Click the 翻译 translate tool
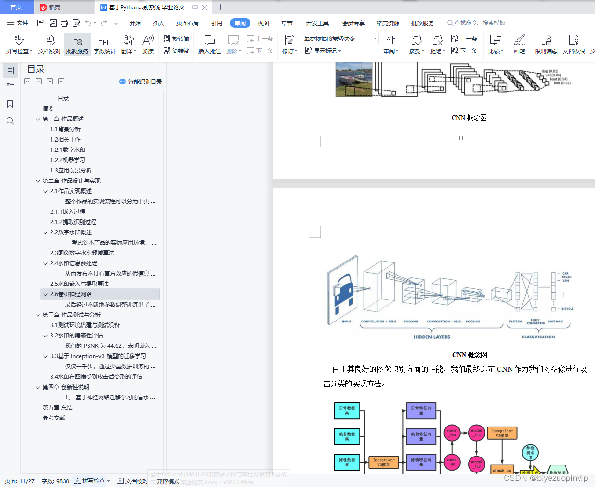This screenshot has height=487, width=595. 128,45
